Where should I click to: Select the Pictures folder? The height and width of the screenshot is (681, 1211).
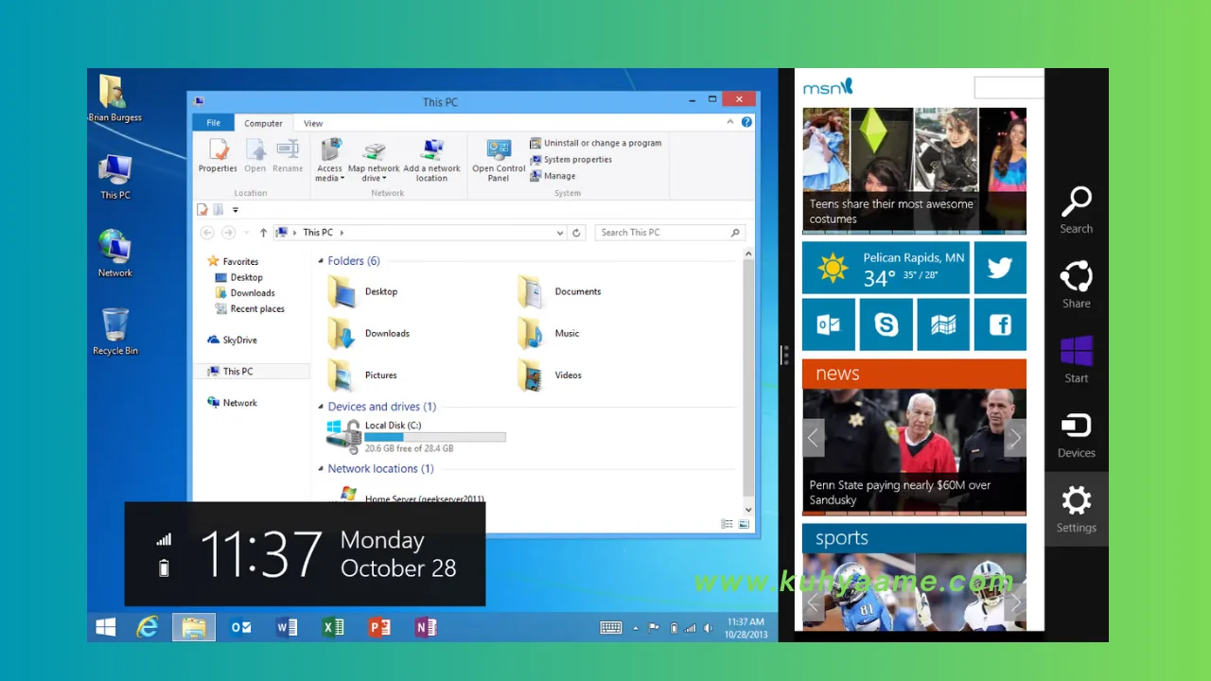[361, 375]
